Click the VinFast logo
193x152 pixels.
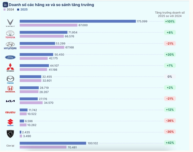(x=10, y=23)
